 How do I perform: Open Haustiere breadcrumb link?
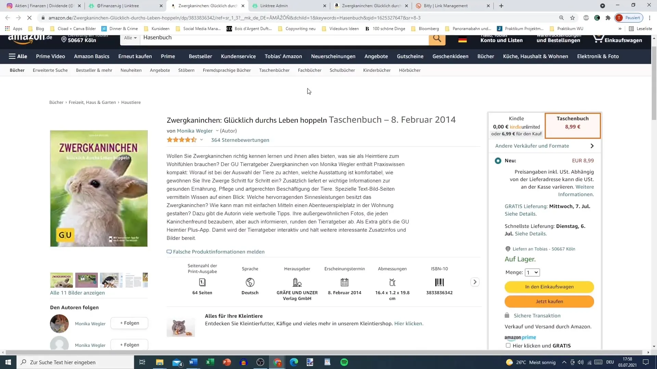pos(131,102)
